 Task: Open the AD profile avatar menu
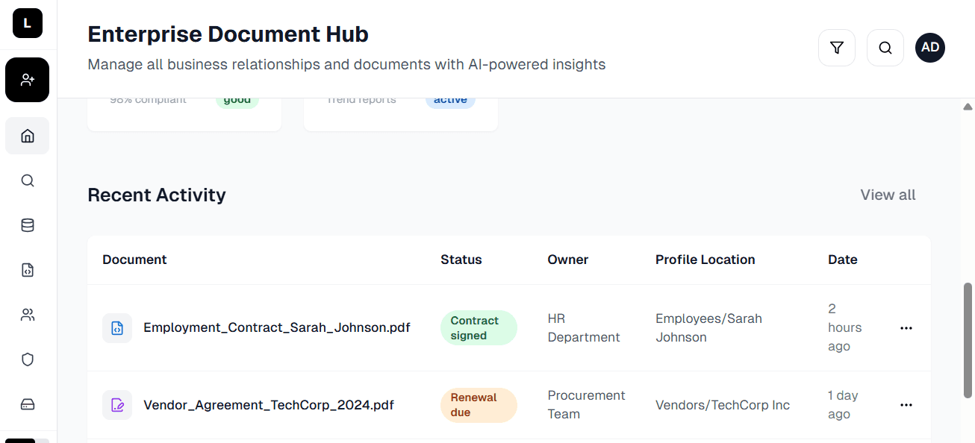[x=929, y=47]
